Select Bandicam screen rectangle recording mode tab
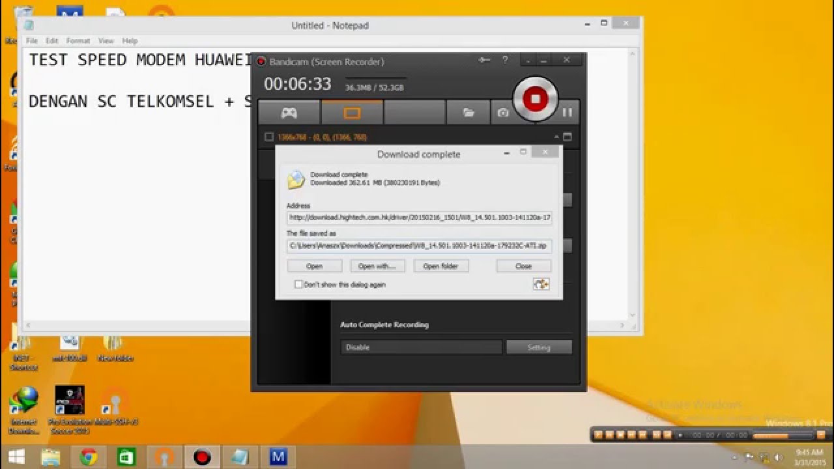Image resolution: width=834 pixels, height=469 pixels. click(x=352, y=113)
